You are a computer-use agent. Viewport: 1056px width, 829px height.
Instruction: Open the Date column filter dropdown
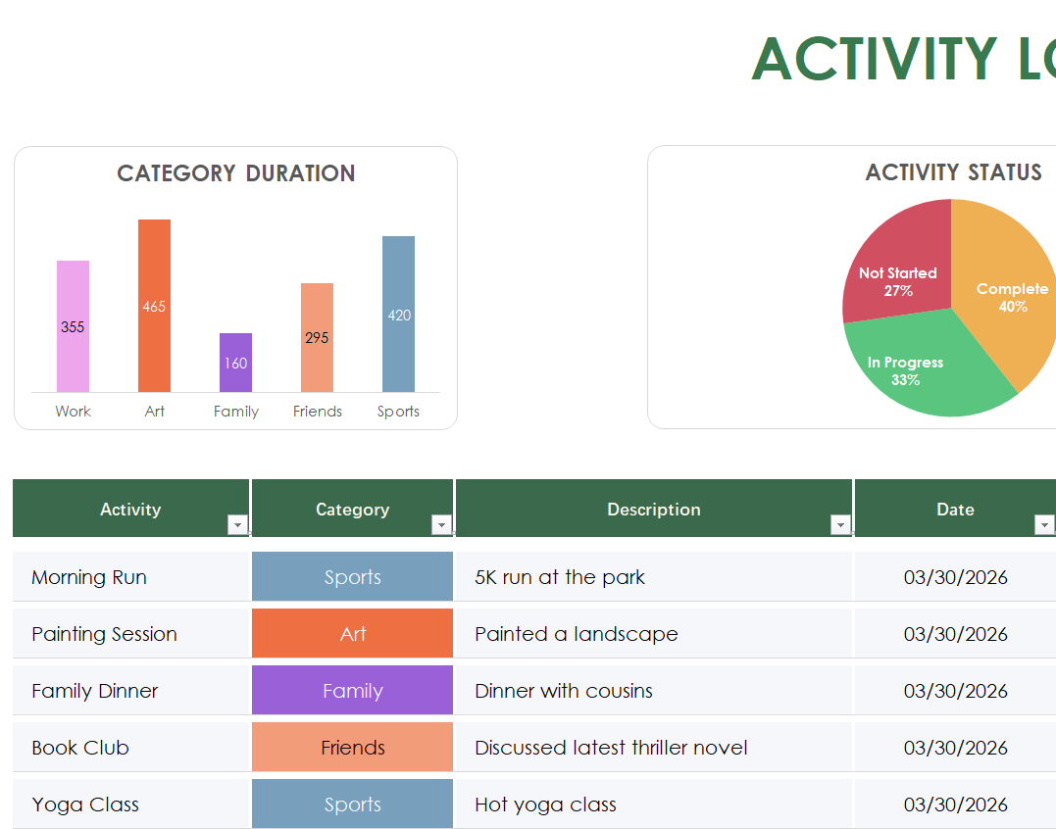click(x=1044, y=524)
